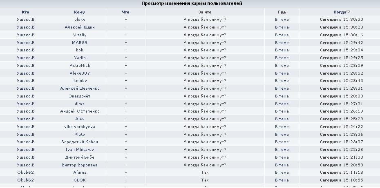Sort table by Кому column header
The height and width of the screenshot is (188, 380).
tap(80, 12)
